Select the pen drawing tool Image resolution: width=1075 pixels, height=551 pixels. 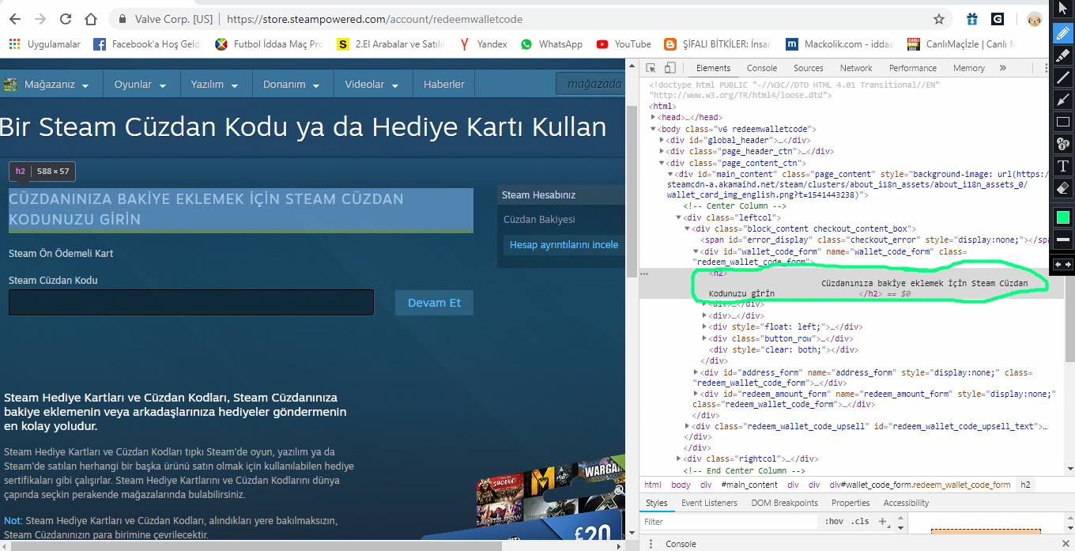1063,33
